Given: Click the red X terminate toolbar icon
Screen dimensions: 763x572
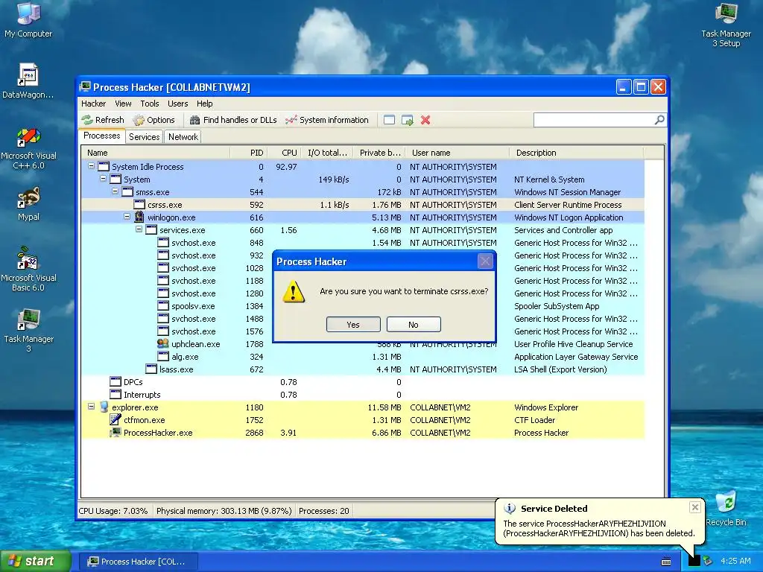Looking at the screenshot, I should point(425,120).
